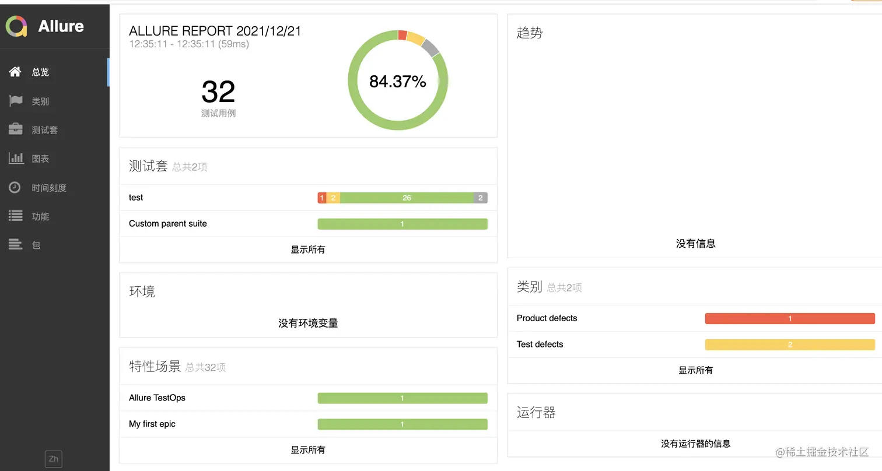Click the 没有运行器的信息 message

(695, 444)
